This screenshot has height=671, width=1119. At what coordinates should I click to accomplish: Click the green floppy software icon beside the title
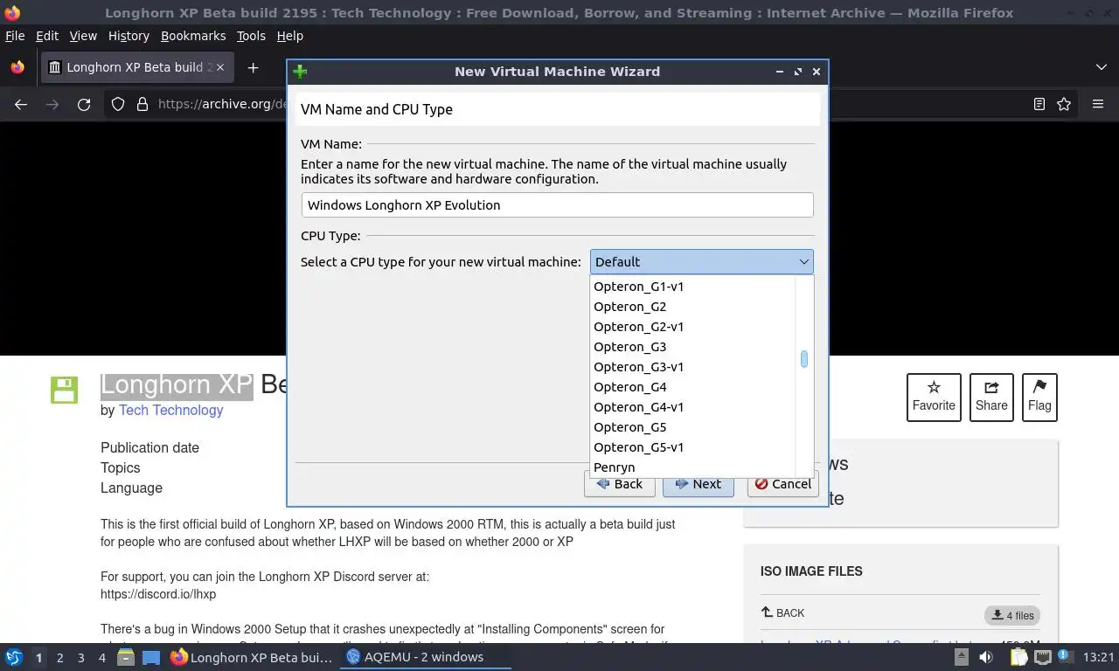65,390
